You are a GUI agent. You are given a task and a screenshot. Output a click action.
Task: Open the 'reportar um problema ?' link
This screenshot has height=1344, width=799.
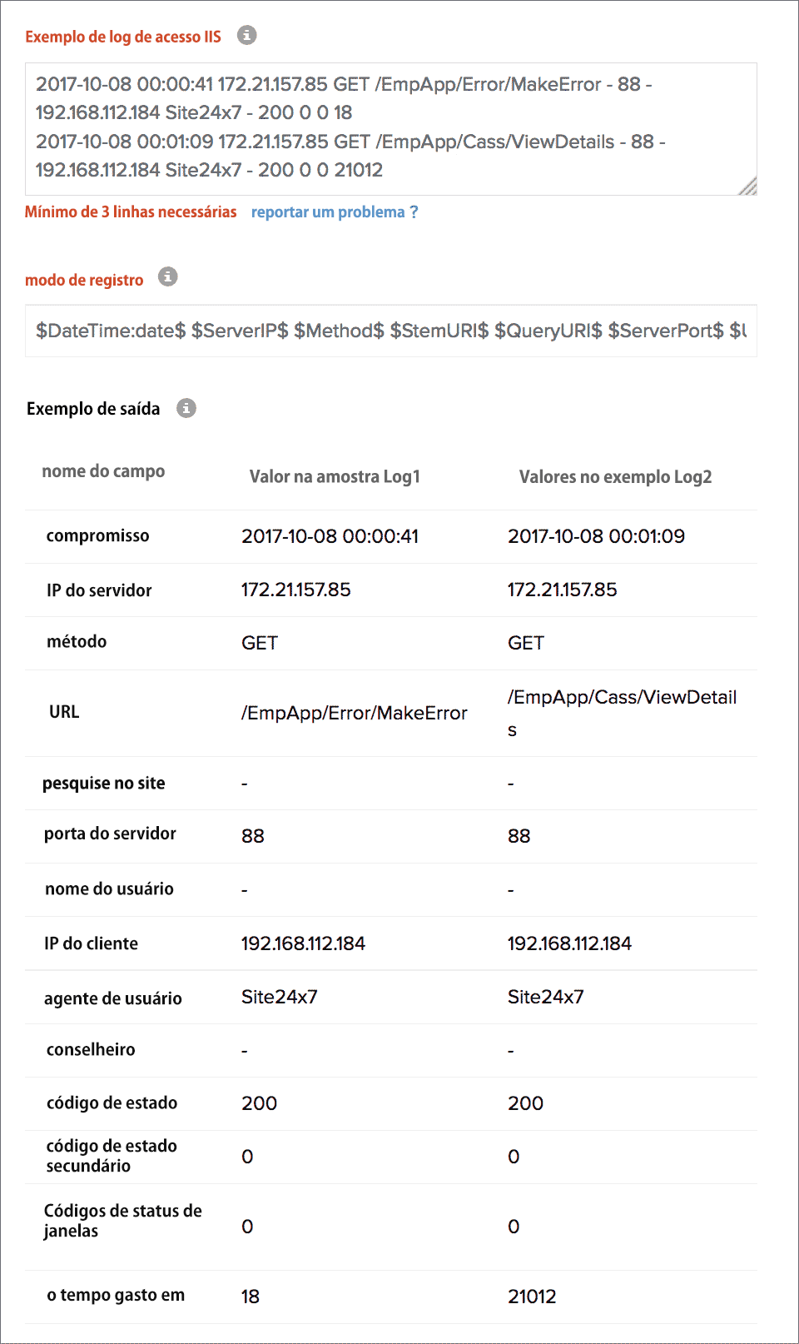(x=335, y=212)
